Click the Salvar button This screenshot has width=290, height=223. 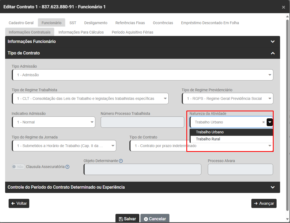click(x=128, y=219)
